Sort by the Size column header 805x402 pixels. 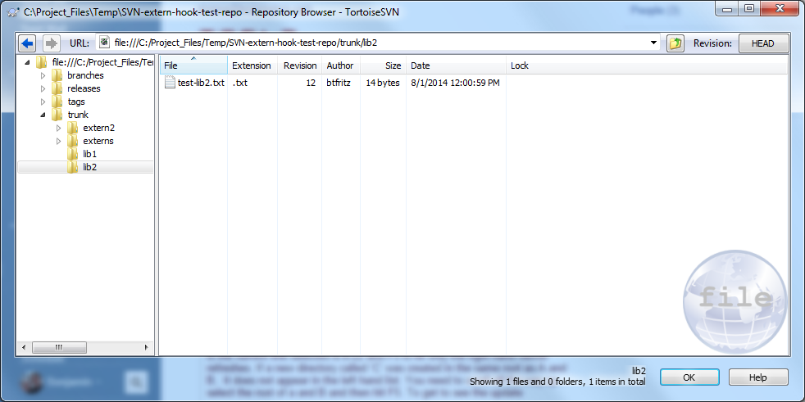pyautogui.click(x=383, y=65)
